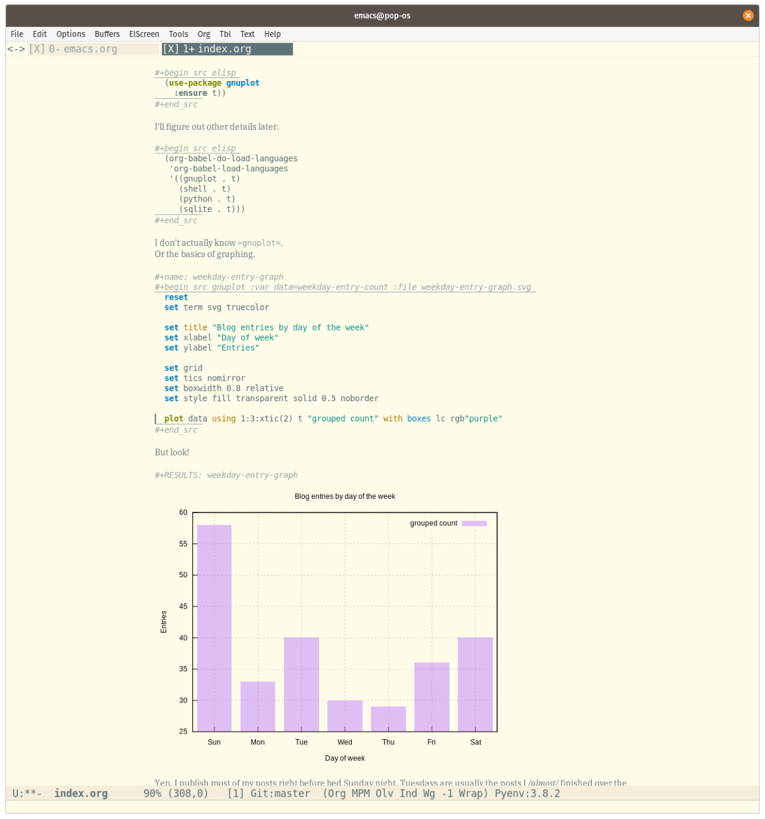Click the Tue bar in the chart

(301, 684)
